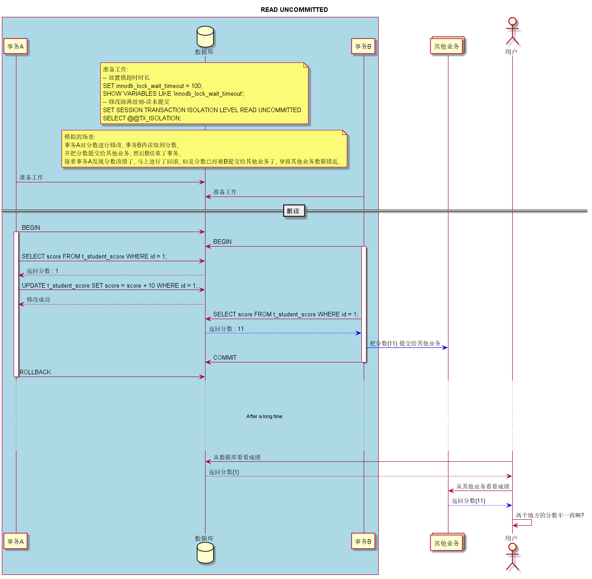Click the white activation bar on 事务B's lifeline
This screenshot has width=592, height=579.
[364, 304]
